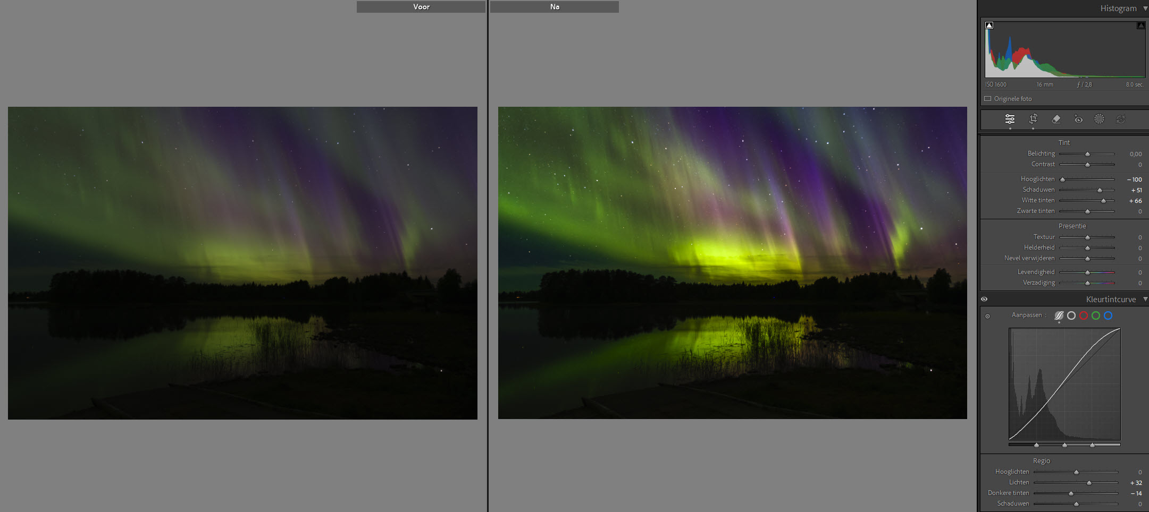
Task: Collapse the Histogram panel
Action: point(1145,8)
